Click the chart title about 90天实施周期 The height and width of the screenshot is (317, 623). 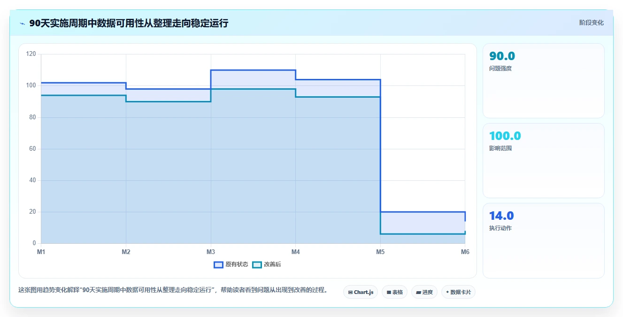coord(129,23)
